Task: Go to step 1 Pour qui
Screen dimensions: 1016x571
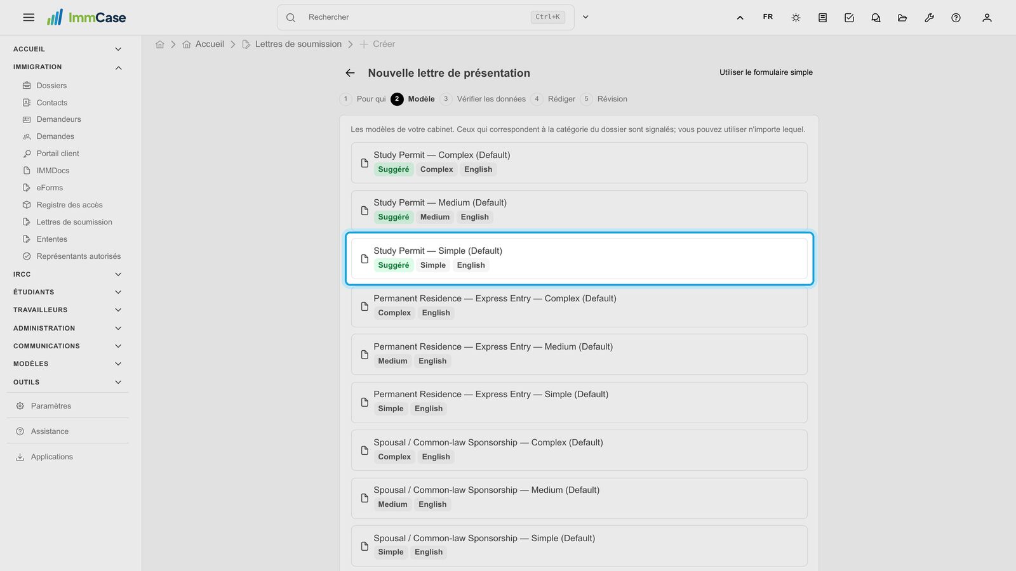Action: coord(363,99)
